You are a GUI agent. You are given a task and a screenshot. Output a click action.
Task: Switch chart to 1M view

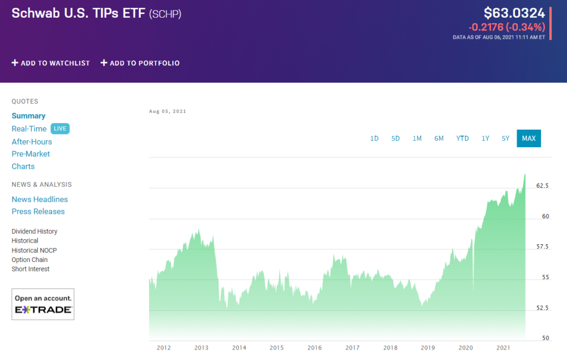(417, 138)
